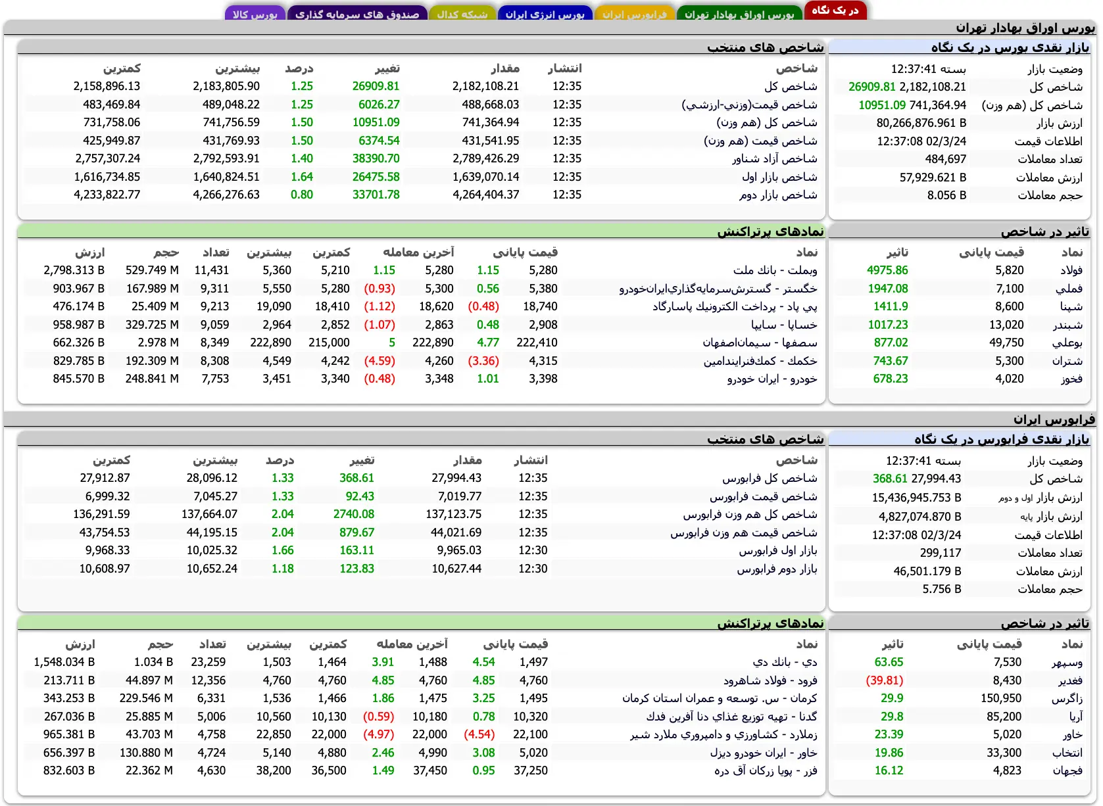
Task: Click بازار دوم فرابورس index row
Action: (x=421, y=569)
